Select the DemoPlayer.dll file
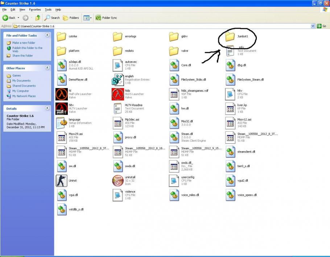This screenshot has width=330, height=257. (61, 80)
